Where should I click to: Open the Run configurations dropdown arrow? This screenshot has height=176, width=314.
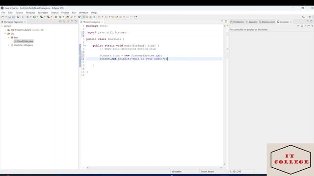(x=38, y=17)
